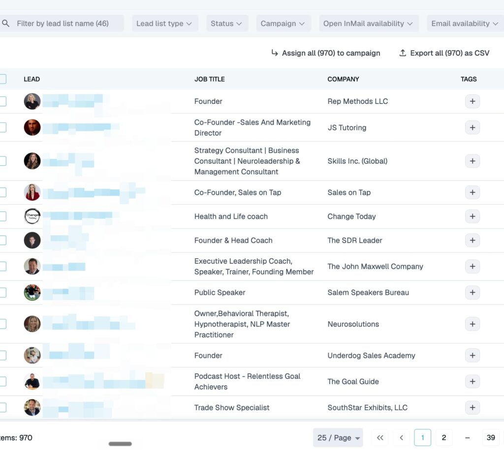Add a tag to the Change Today lead
Viewport: 504px width, 451px height.
[472, 216]
